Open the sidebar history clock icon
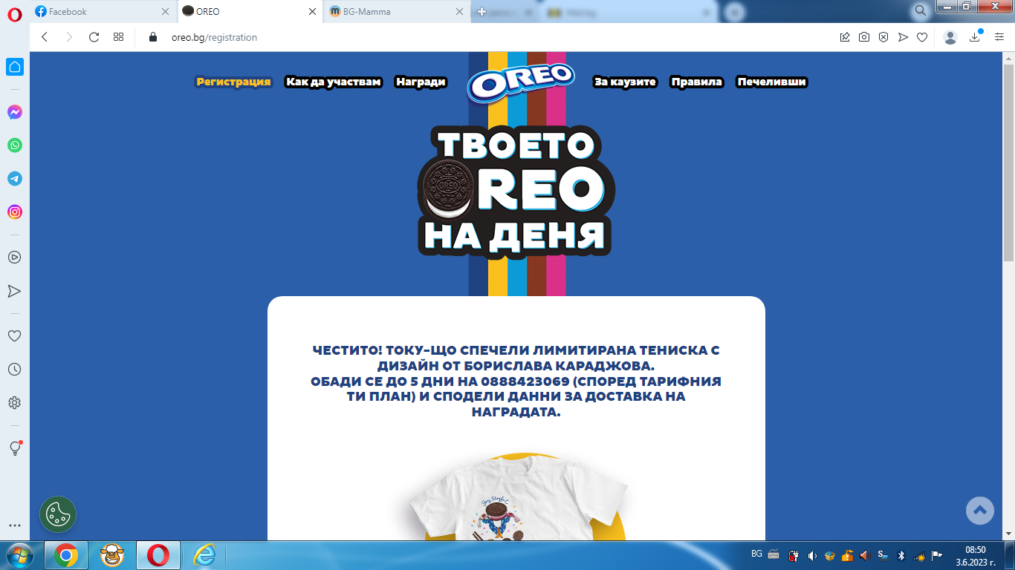The image size is (1015, 570). pos(14,370)
